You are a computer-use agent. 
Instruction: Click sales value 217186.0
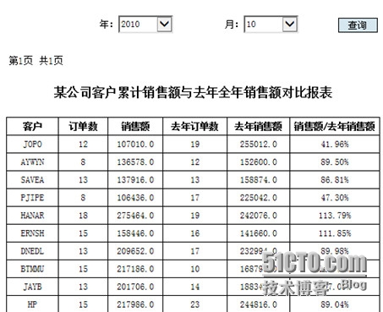coord(135,269)
